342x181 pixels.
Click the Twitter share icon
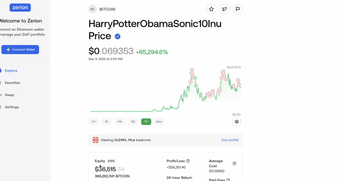(224, 9)
